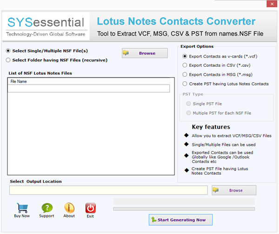Click 'Key features' heading text
Viewport: 279px width, 234px height.
211,127
